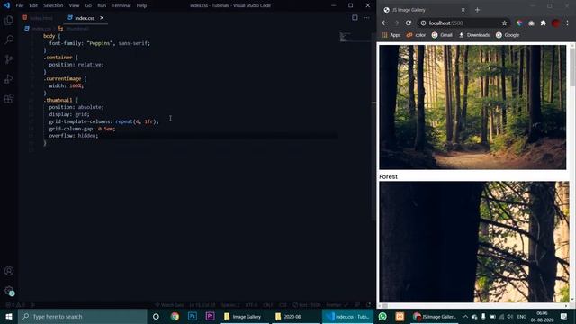Click the colorful extension icon in Chrome toolbar
This screenshot has height=324, width=576.
519,22
